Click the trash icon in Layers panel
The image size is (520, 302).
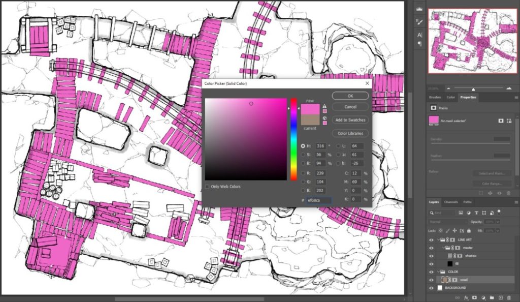click(x=509, y=297)
